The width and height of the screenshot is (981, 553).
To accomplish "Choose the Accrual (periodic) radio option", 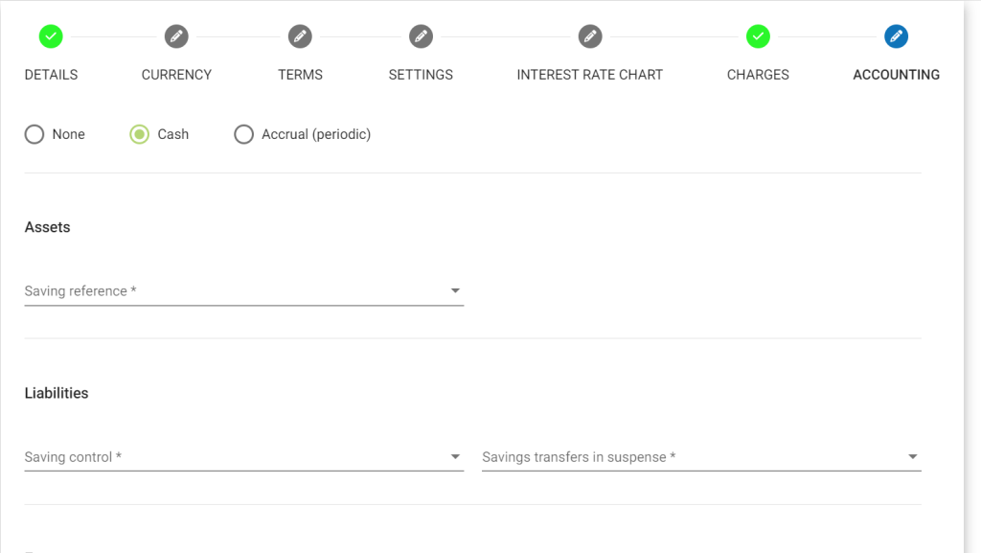I will click(x=244, y=134).
